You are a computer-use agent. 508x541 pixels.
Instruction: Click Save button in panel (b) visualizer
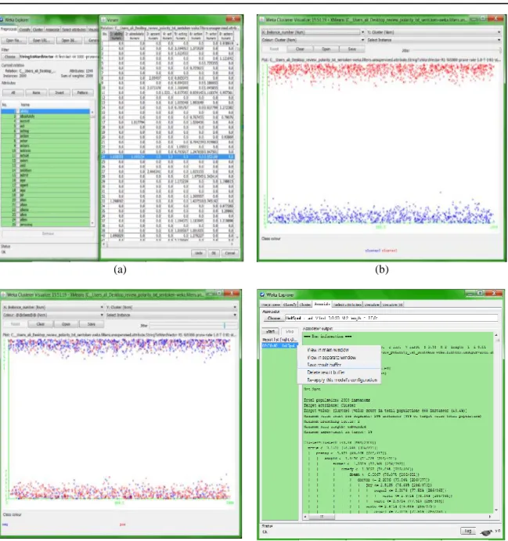[x=351, y=49]
